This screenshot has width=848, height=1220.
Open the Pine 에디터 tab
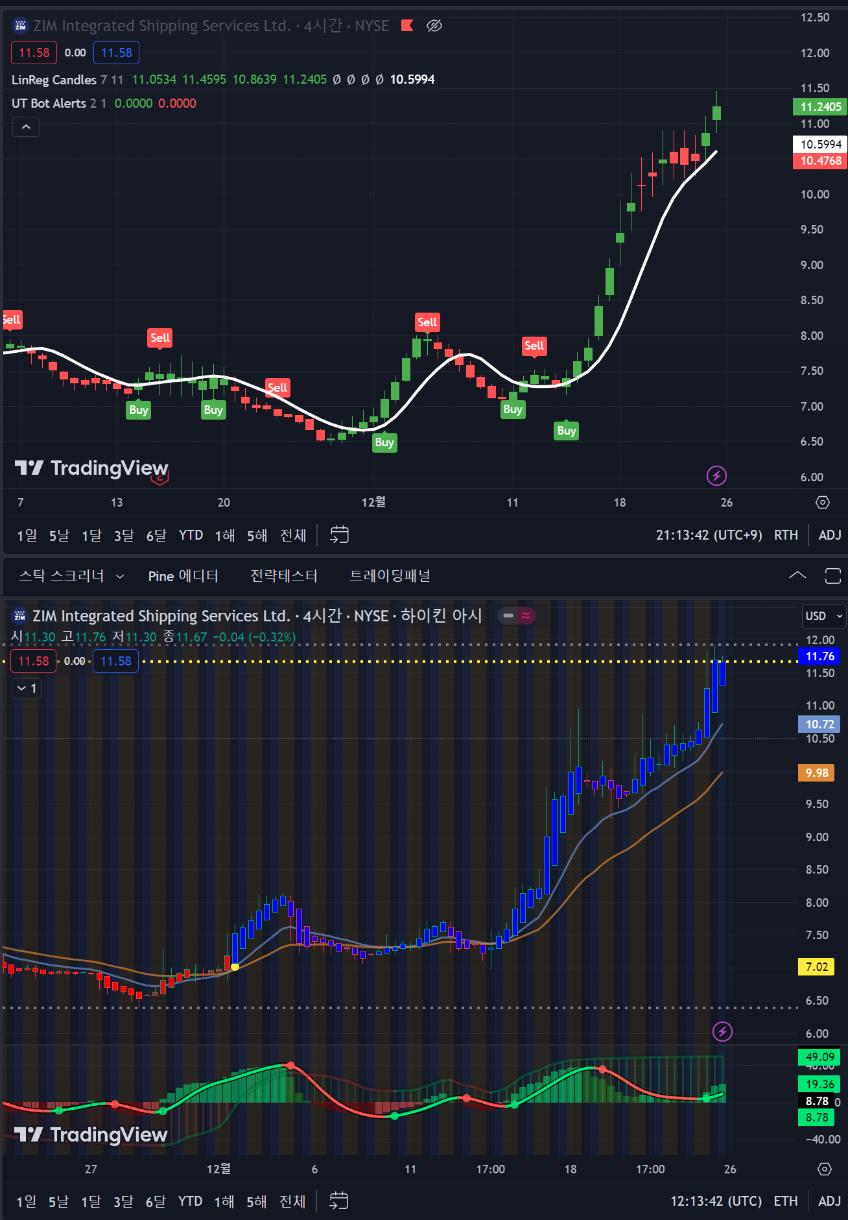pos(183,575)
